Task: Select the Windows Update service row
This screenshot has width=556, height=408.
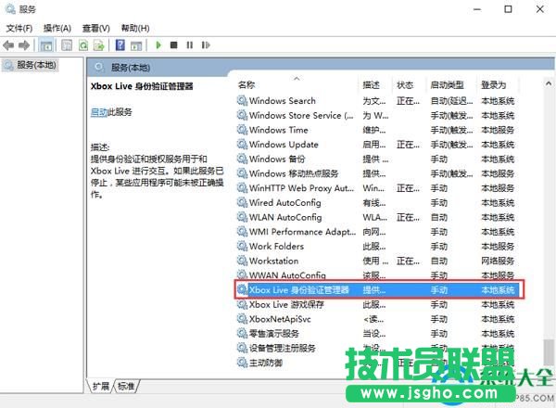Action: click(284, 145)
